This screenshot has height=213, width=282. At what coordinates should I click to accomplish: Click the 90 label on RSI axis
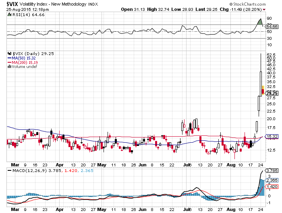click(270, 18)
